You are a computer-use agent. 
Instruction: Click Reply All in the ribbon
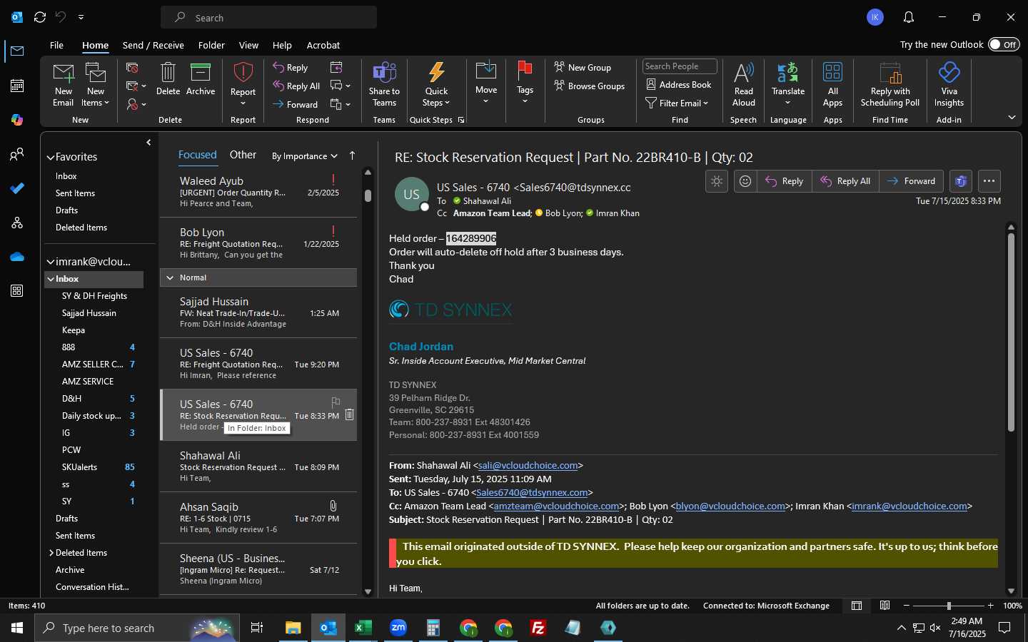(x=296, y=86)
